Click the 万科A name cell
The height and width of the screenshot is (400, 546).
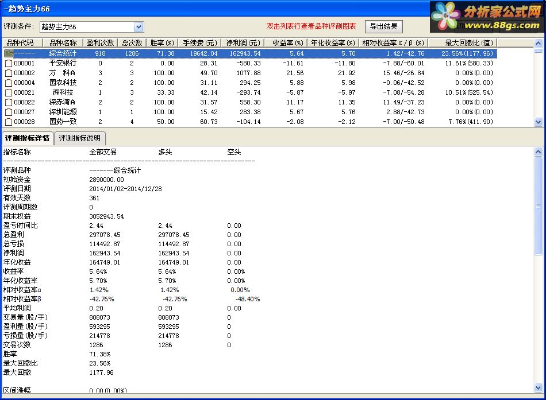click(62, 73)
